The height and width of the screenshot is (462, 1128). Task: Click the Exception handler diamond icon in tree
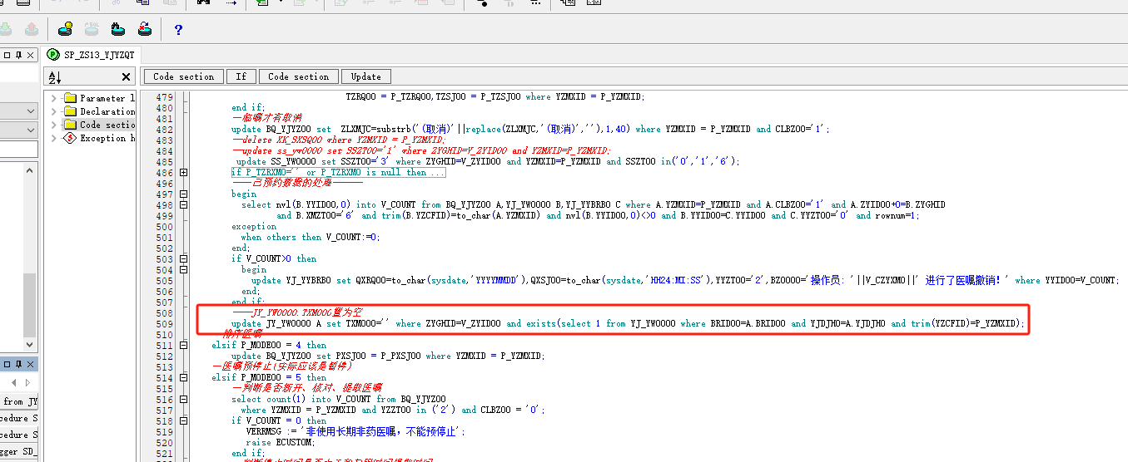[70, 138]
